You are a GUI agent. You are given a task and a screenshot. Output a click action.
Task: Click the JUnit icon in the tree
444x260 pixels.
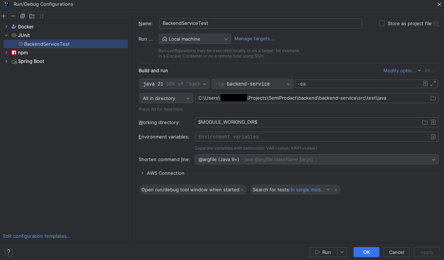pyautogui.click(x=14, y=35)
